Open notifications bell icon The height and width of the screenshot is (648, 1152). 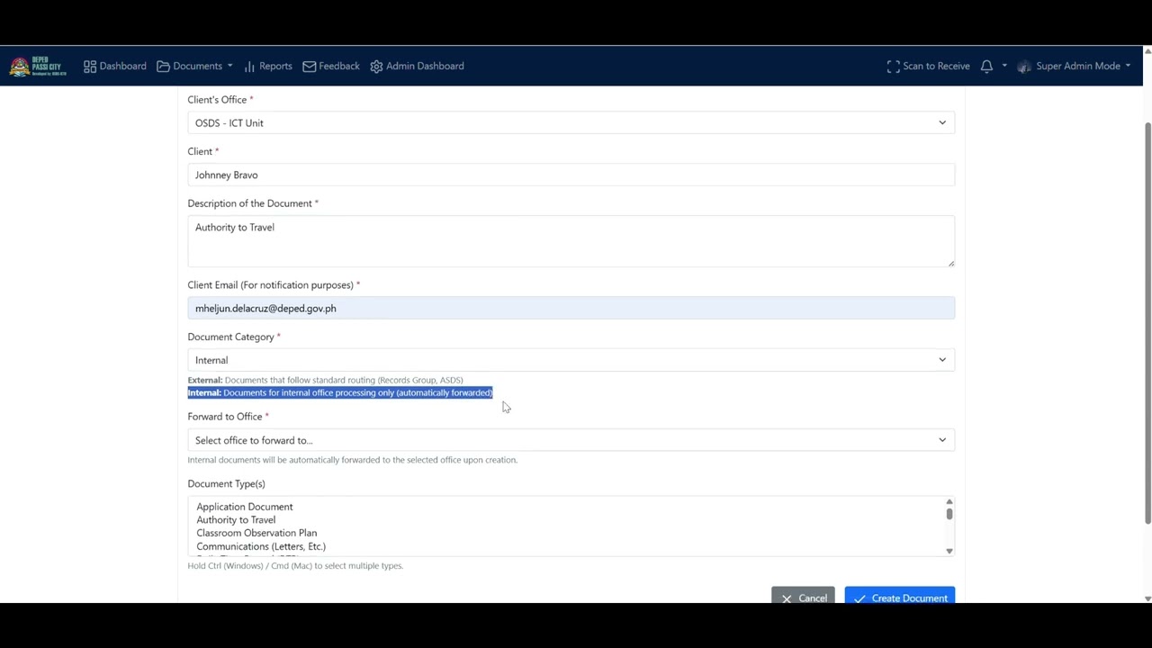986,66
